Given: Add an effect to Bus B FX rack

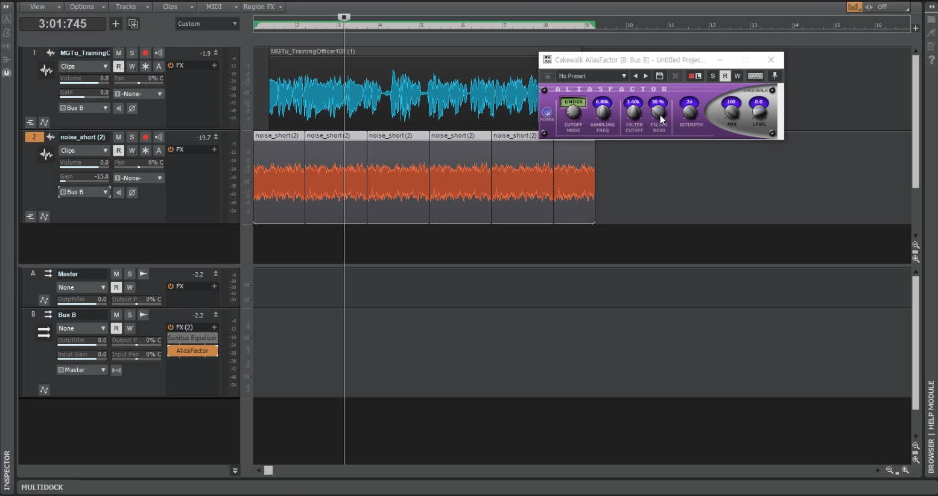Looking at the screenshot, I should tap(214, 327).
